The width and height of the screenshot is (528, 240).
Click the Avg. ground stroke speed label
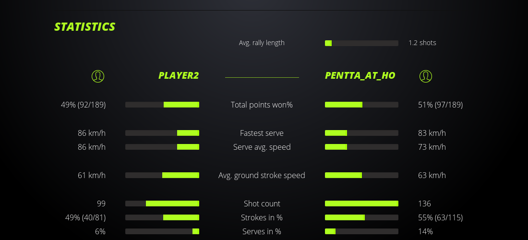tap(262, 175)
